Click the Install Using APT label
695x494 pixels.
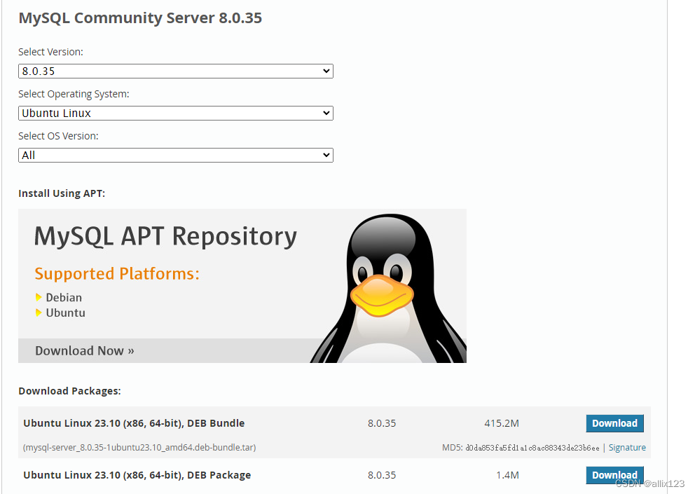click(61, 193)
